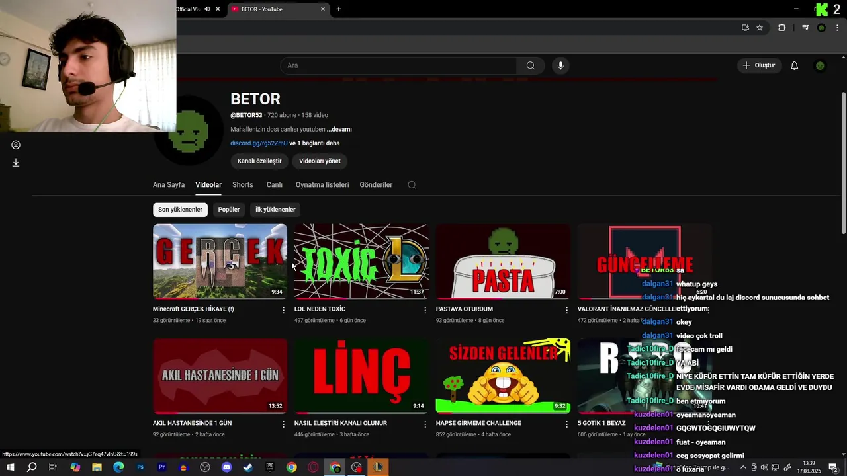Viewport: 847px width, 476px height.
Task: Open Chrome three-dot menu
Action: pyautogui.click(x=838, y=28)
